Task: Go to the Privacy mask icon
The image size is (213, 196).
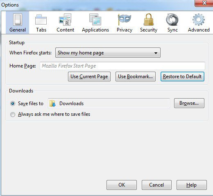Action: (x=125, y=20)
